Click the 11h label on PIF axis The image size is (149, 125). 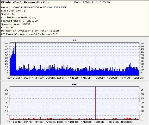(x=10, y=122)
